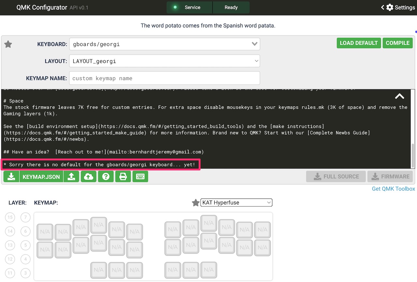Open the KEYBOARD gboards/georgi combo box

coord(165,44)
